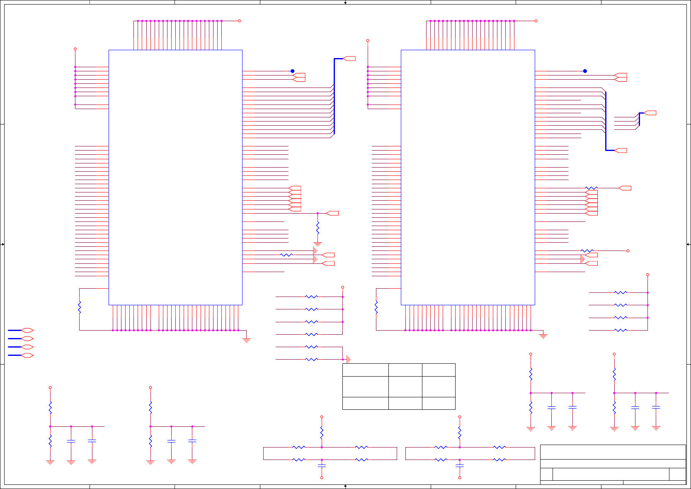Click power terminal above right IC's left pin stack
The width and height of the screenshot is (691, 489).
368,41
